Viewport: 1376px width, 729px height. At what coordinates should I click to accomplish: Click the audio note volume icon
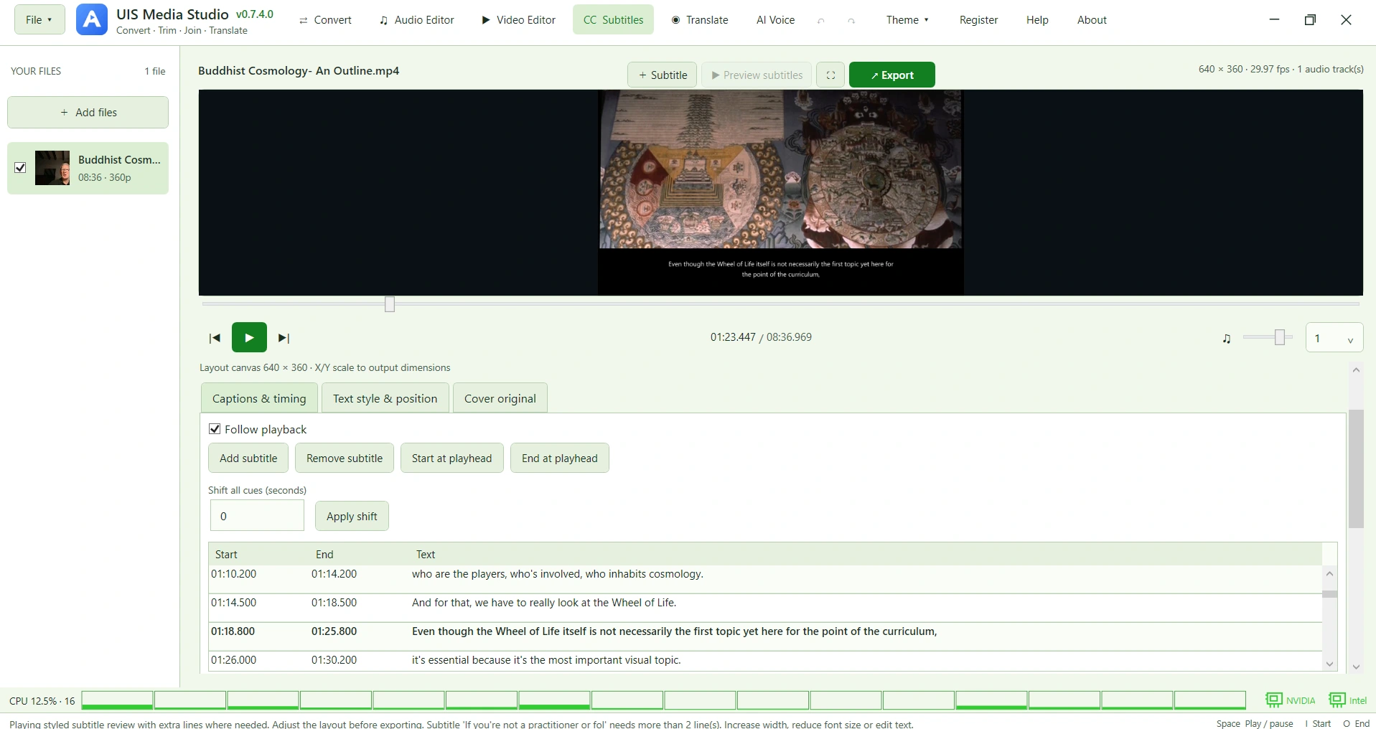[1227, 339]
